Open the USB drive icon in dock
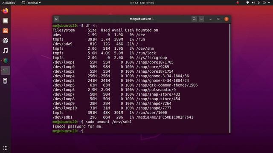 (5, 81)
